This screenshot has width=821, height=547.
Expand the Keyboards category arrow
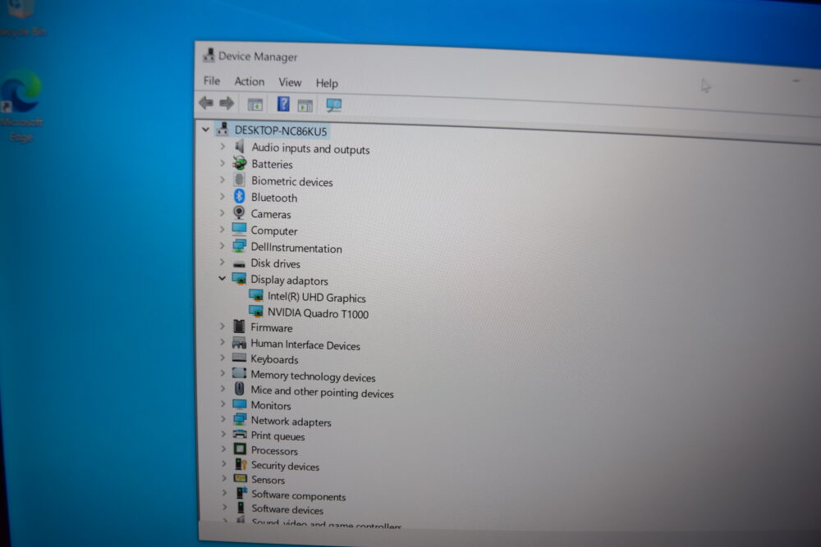click(222, 358)
